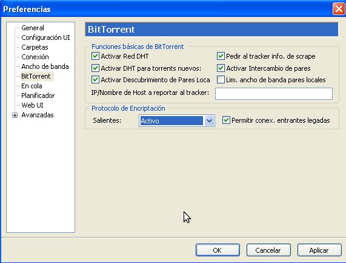Open the Web UI settings page
The width and height of the screenshot is (346, 263).
pos(32,105)
